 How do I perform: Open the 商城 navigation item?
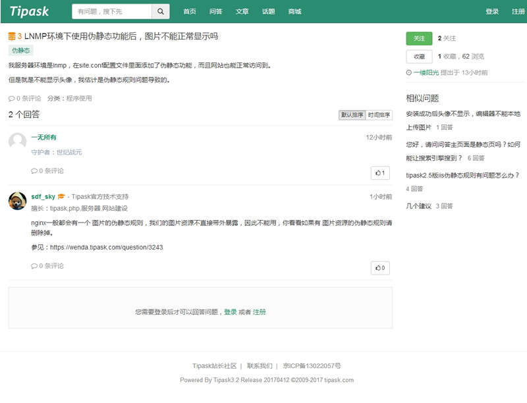point(294,11)
